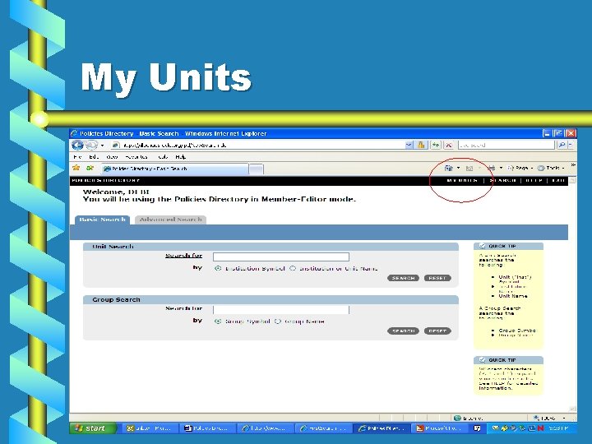
Task: Stop loading with the red X icon
Action: click(448, 145)
